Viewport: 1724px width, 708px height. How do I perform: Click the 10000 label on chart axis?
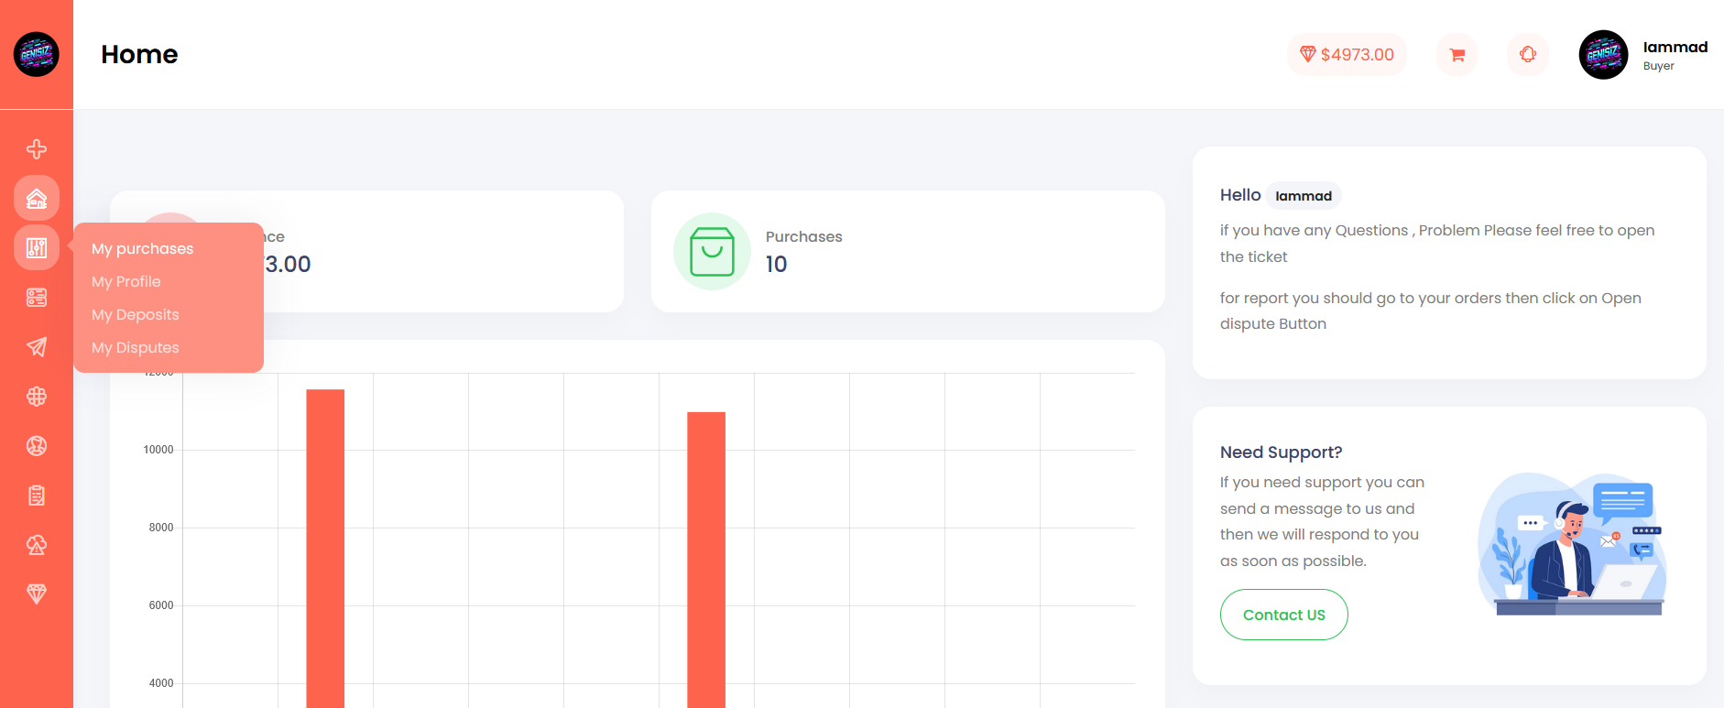click(158, 450)
